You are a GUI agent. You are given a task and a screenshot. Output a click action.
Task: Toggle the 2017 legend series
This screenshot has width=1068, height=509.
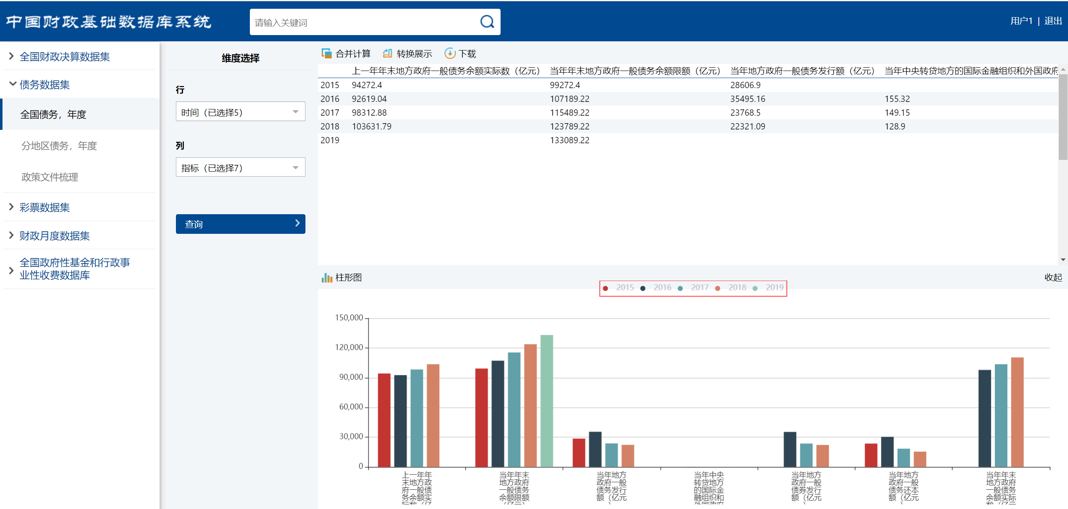tap(693, 288)
